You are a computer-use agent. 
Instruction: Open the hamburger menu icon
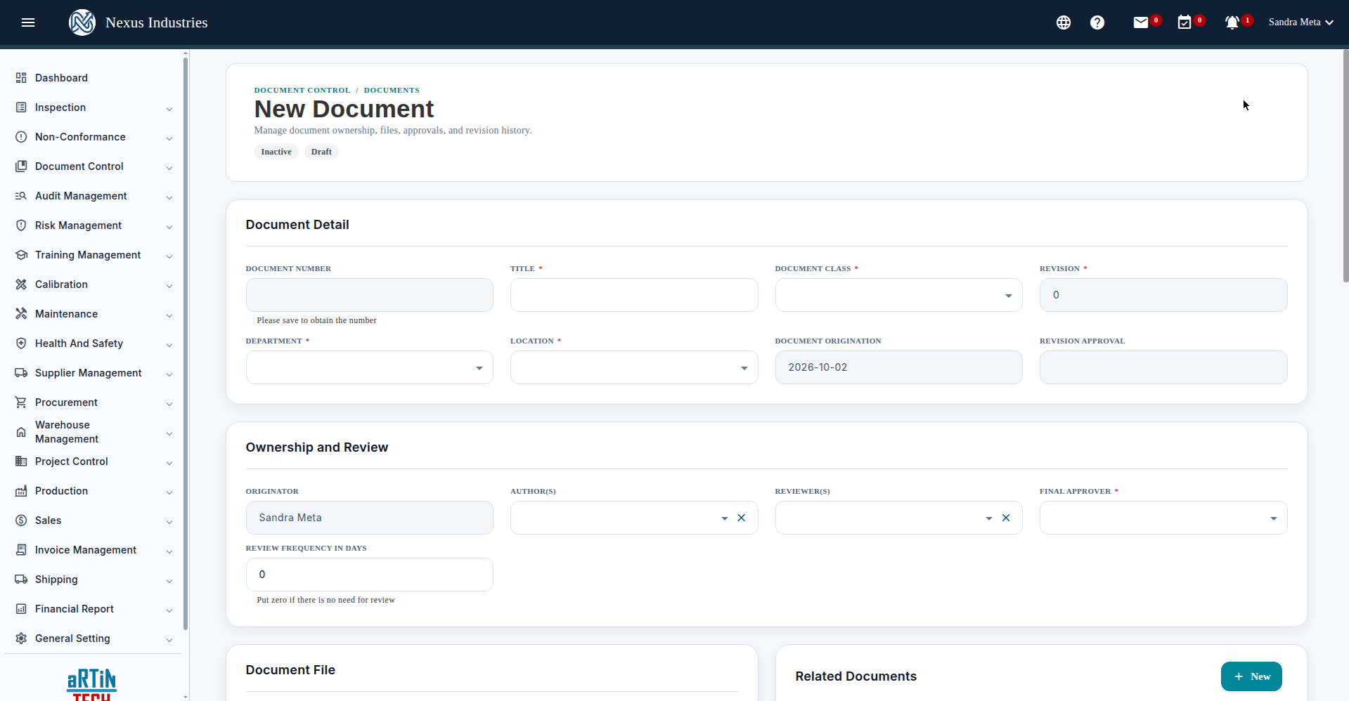point(28,22)
